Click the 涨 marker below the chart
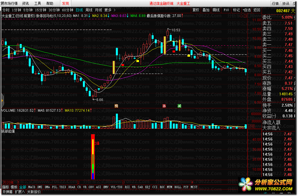Screen dimensions: 298x196 (x=164, y=106)
